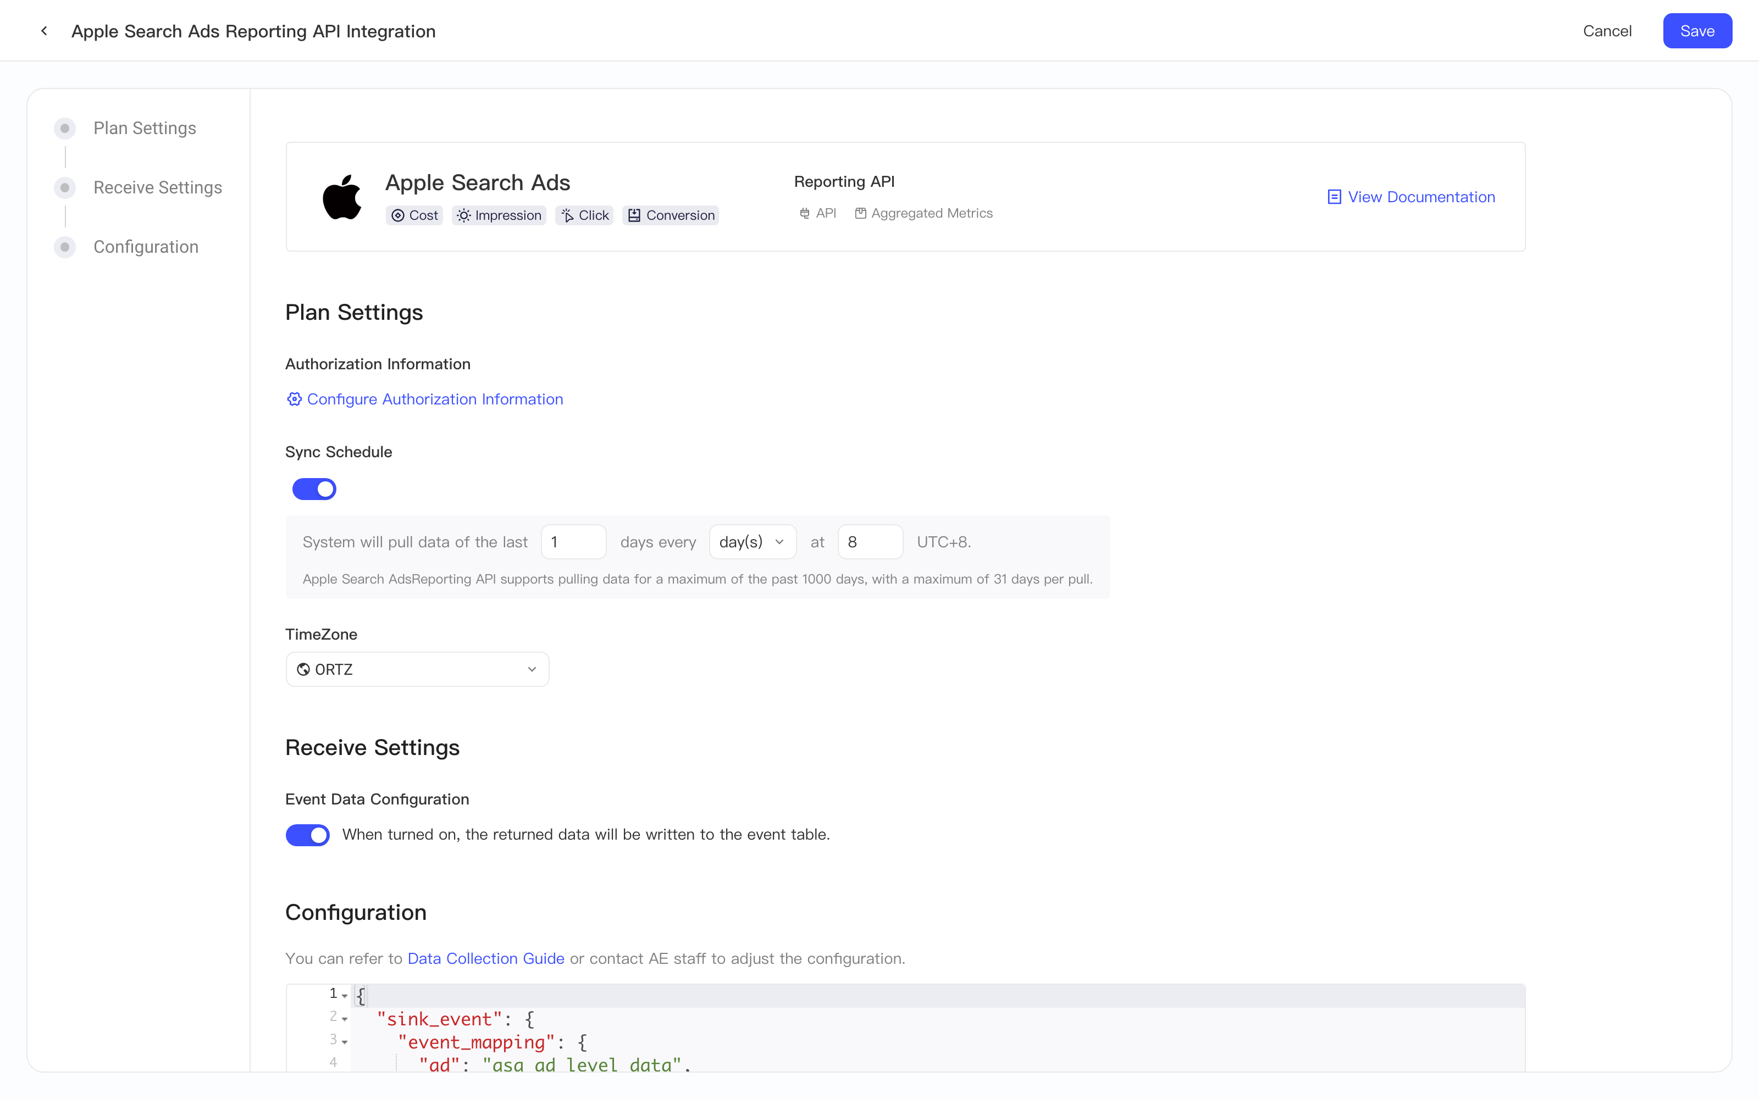Viewport: 1759px width, 1099px height.
Task: Click the Configuration step circle
Action: [x=65, y=247]
